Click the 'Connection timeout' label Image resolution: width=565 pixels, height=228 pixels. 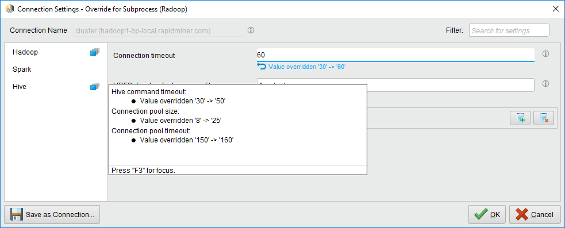point(144,56)
